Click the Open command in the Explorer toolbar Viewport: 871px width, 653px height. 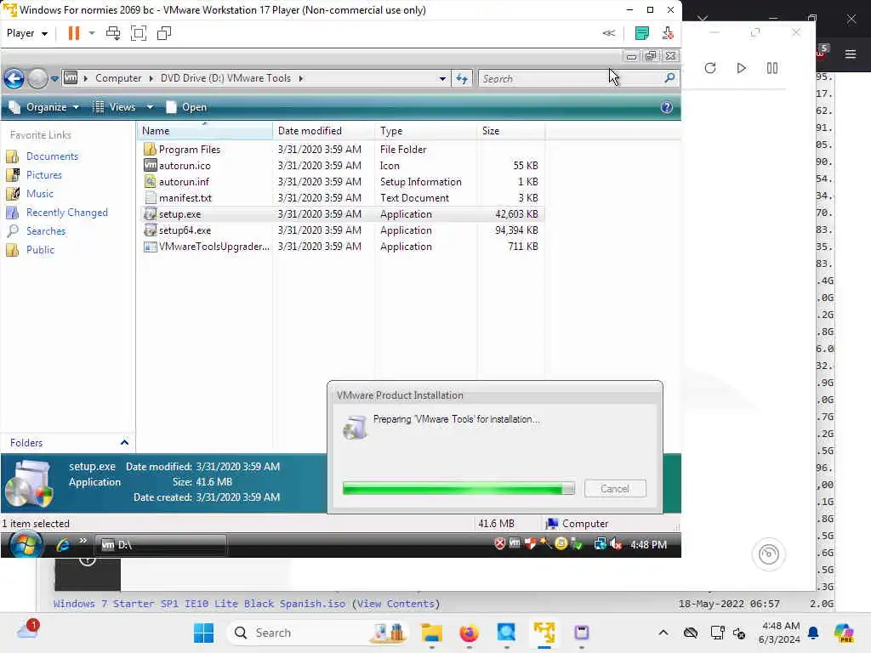(186, 107)
